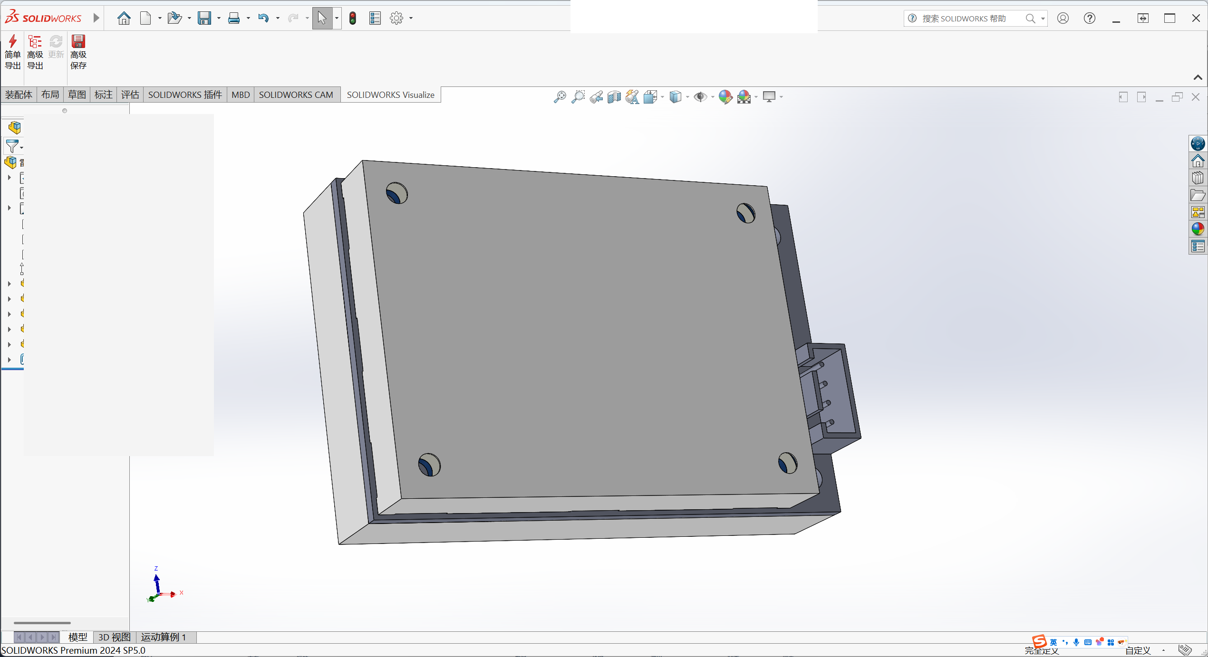This screenshot has height=657, width=1208.
Task: Undo the last action
Action: 263,18
